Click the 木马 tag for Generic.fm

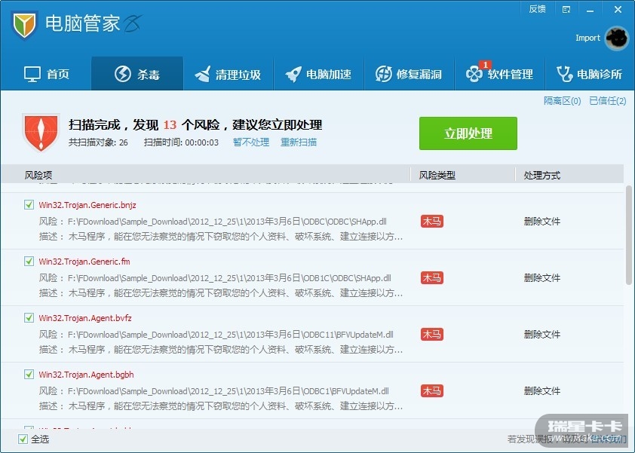pyautogui.click(x=431, y=278)
